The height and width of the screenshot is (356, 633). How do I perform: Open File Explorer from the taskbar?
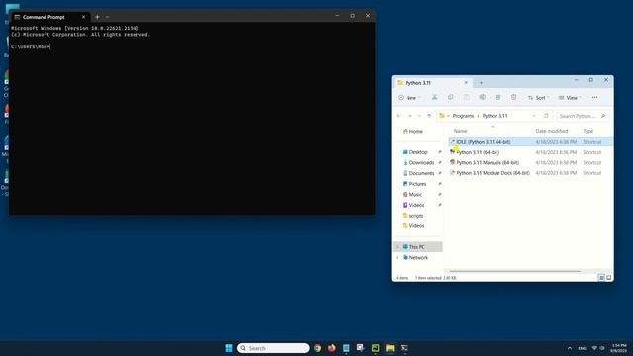(x=390, y=348)
